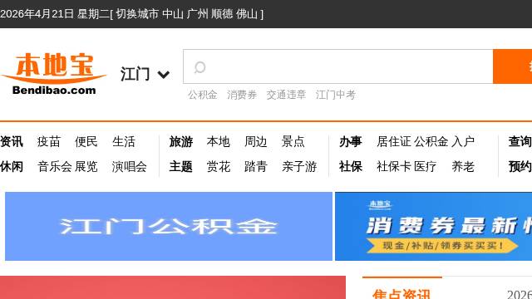Viewport: 532px width, 299px height.
Task: Click the Bendibao.com logo
Action: pyautogui.click(x=53, y=74)
